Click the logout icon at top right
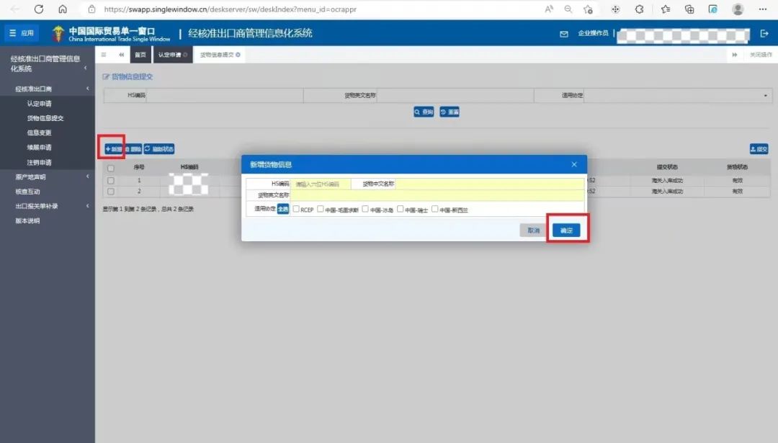This screenshot has width=778, height=443. 764,33
